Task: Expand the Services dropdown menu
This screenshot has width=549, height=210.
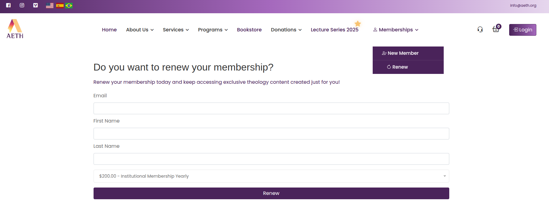Action: coord(176,30)
